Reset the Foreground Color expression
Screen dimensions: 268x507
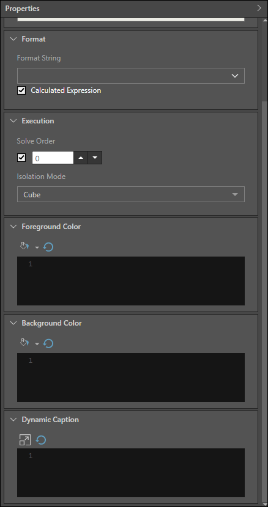coord(48,247)
